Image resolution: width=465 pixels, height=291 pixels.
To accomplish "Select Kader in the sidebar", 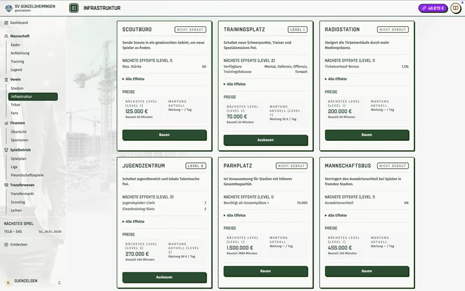I will (x=16, y=45).
